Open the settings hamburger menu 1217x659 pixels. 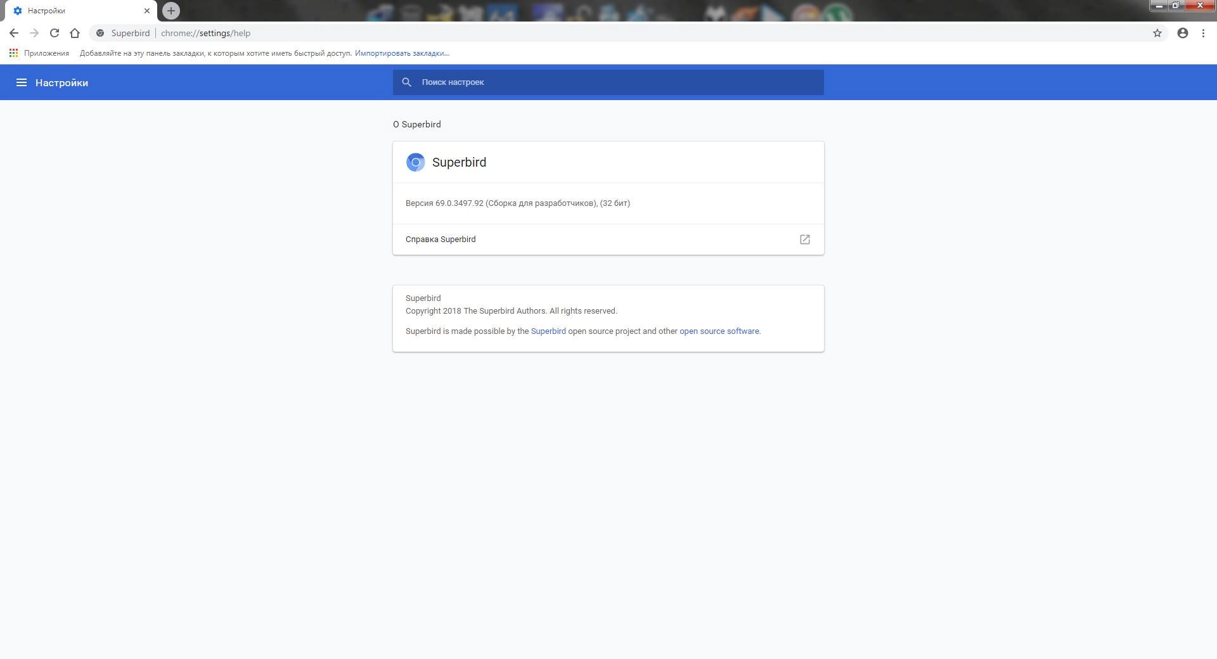[x=22, y=82]
